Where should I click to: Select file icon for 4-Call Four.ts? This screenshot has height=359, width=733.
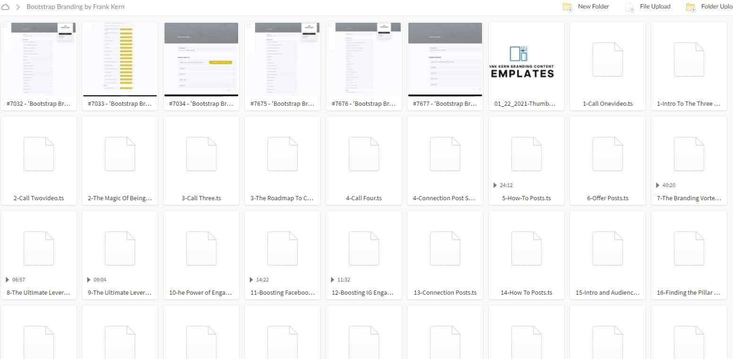tap(364, 154)
